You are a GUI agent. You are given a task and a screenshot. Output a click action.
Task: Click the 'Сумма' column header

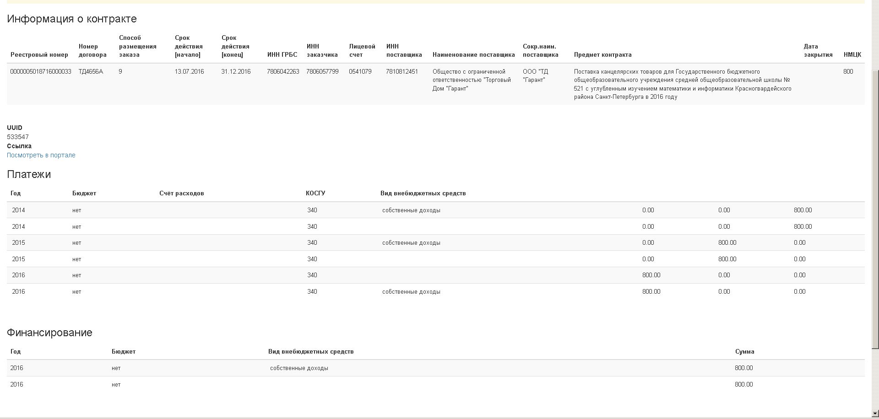744,351
